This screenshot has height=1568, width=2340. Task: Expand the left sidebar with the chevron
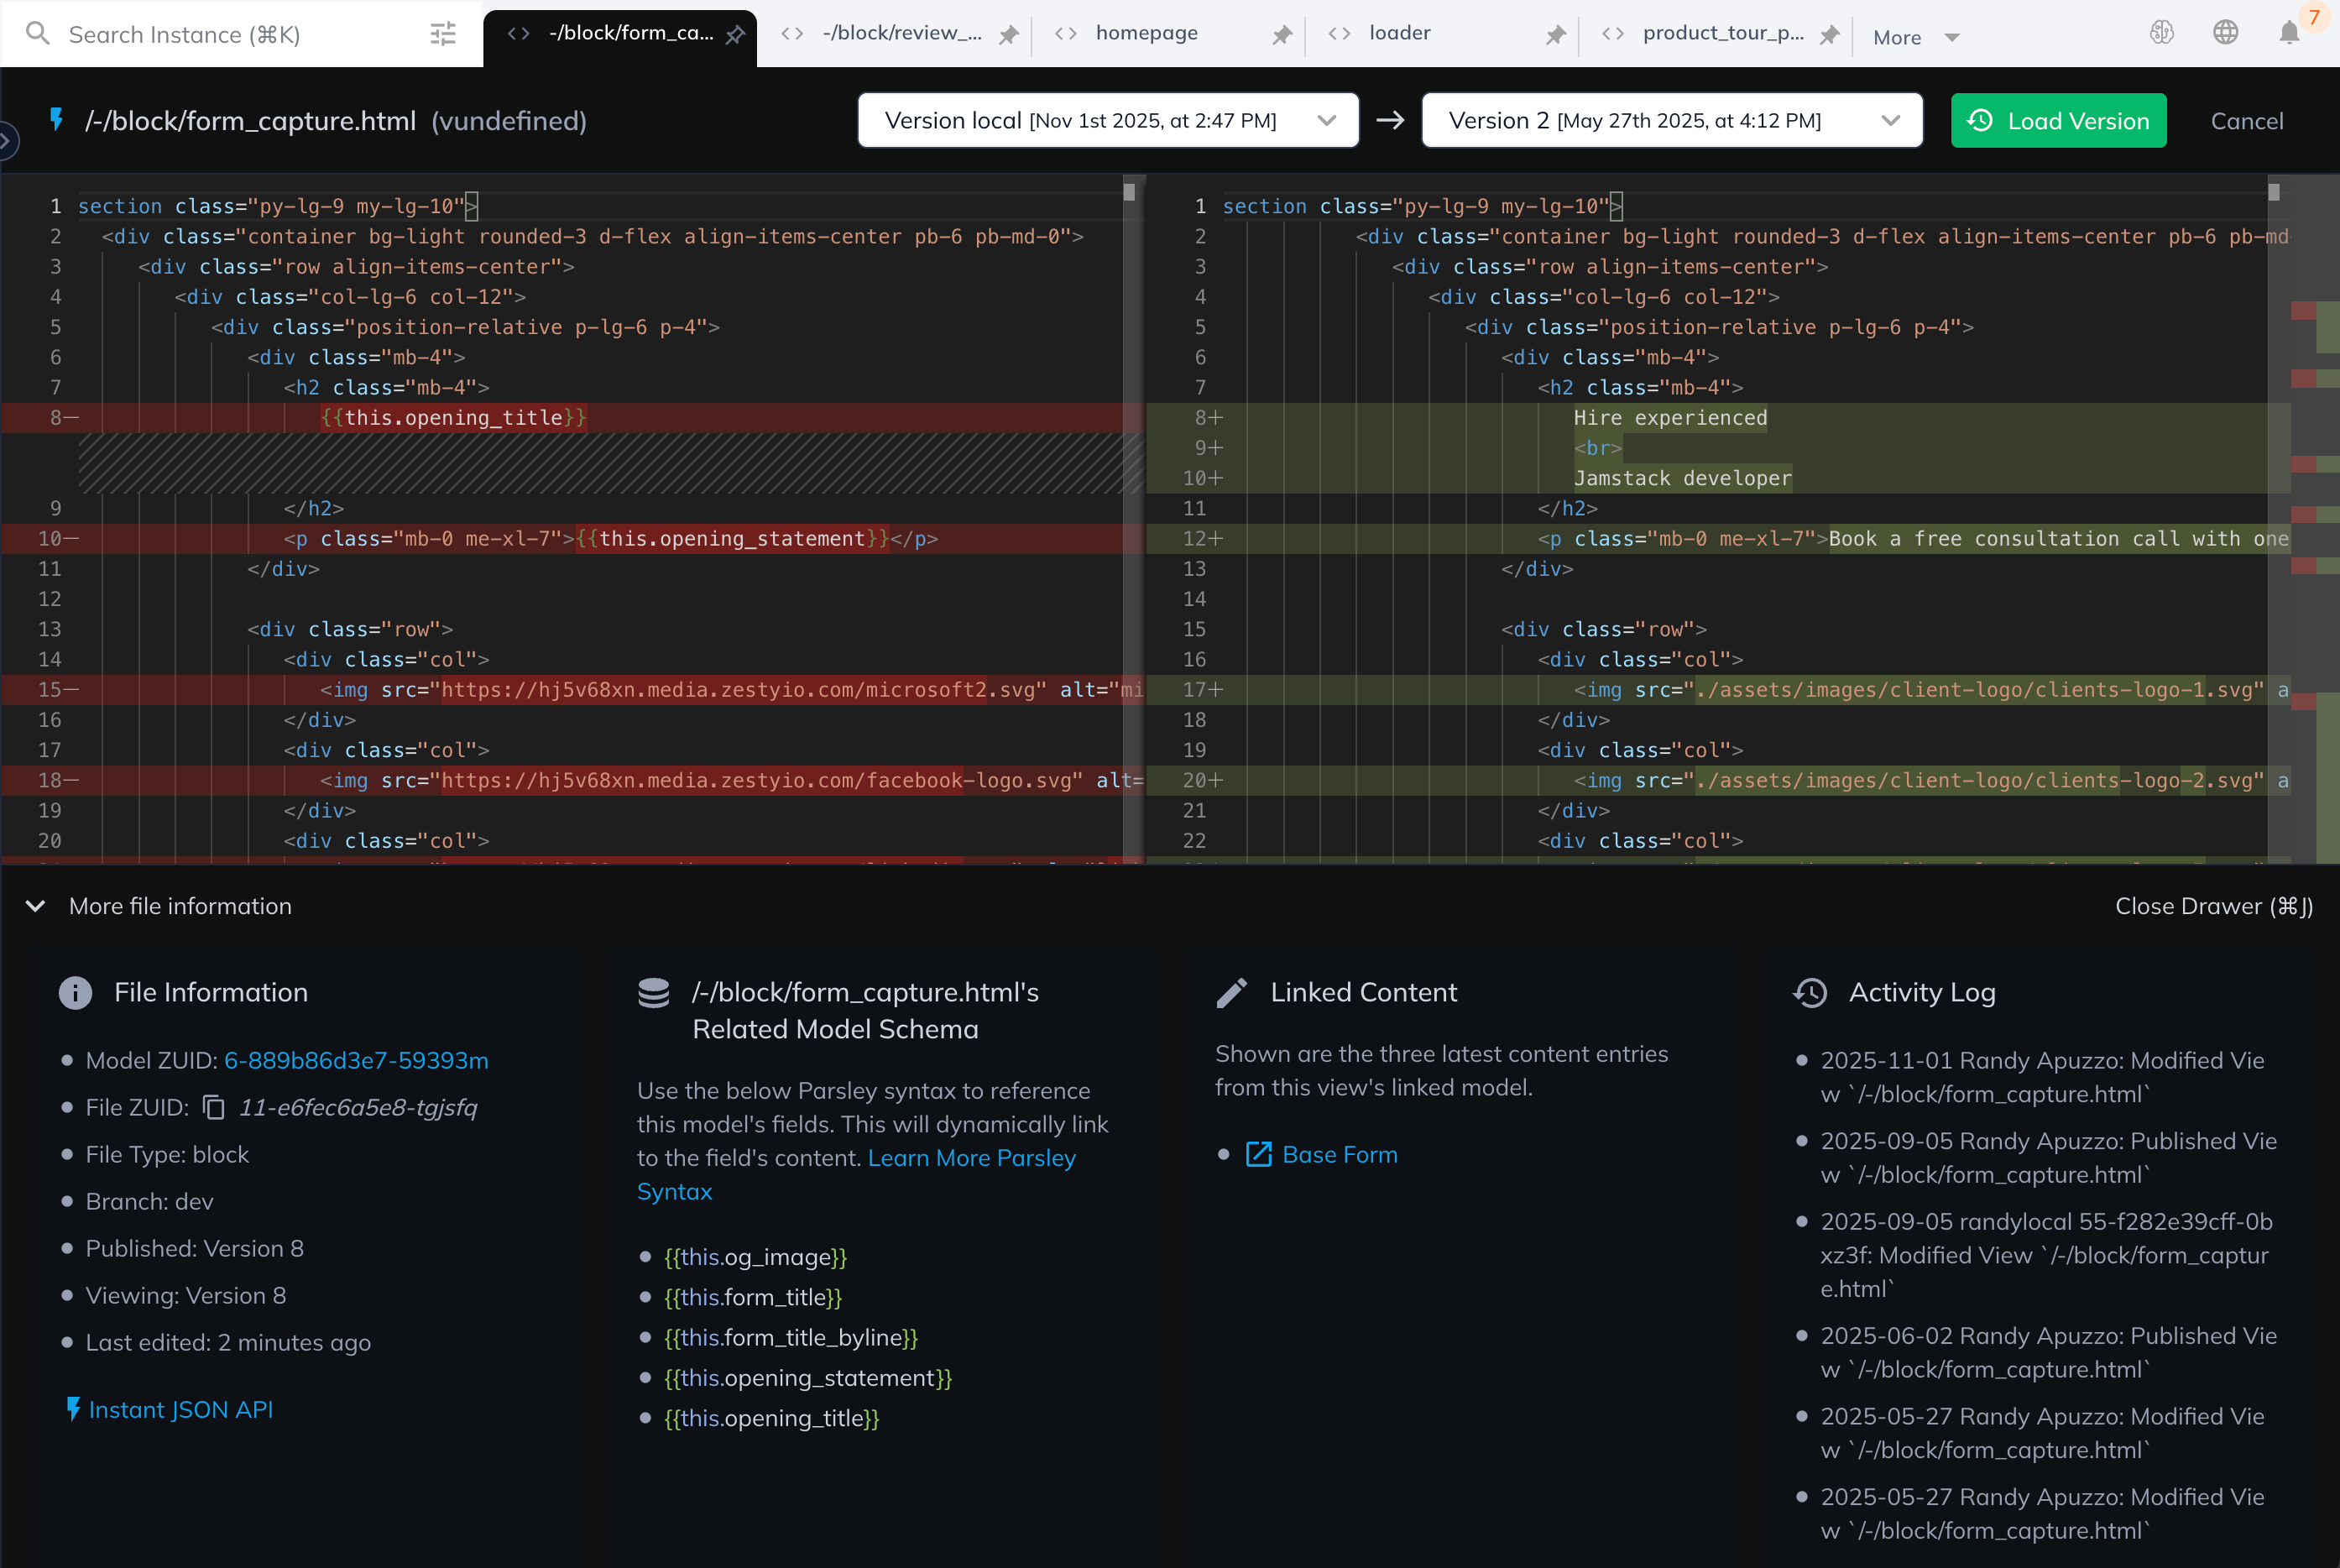tap(6, 140)
